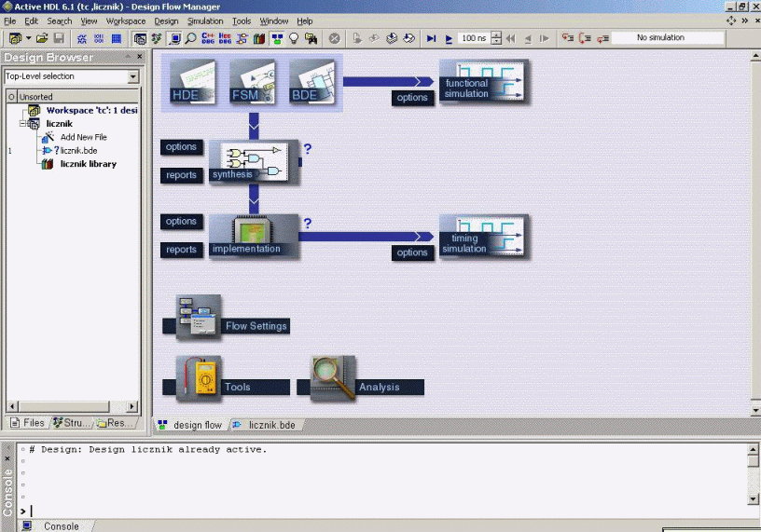Click the run-for simulation toolbar icon
This screenshot has width=761, height=532.
click(431, 38)
